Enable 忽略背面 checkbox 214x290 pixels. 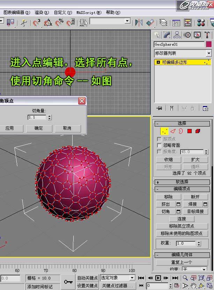click(x=160, y=145)
